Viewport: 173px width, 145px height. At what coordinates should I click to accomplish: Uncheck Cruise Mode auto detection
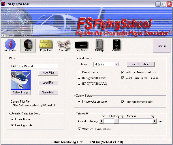(12, 119)
